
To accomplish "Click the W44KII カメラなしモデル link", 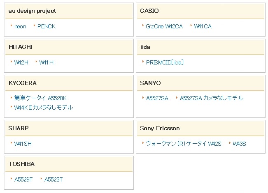I will 43,108.
